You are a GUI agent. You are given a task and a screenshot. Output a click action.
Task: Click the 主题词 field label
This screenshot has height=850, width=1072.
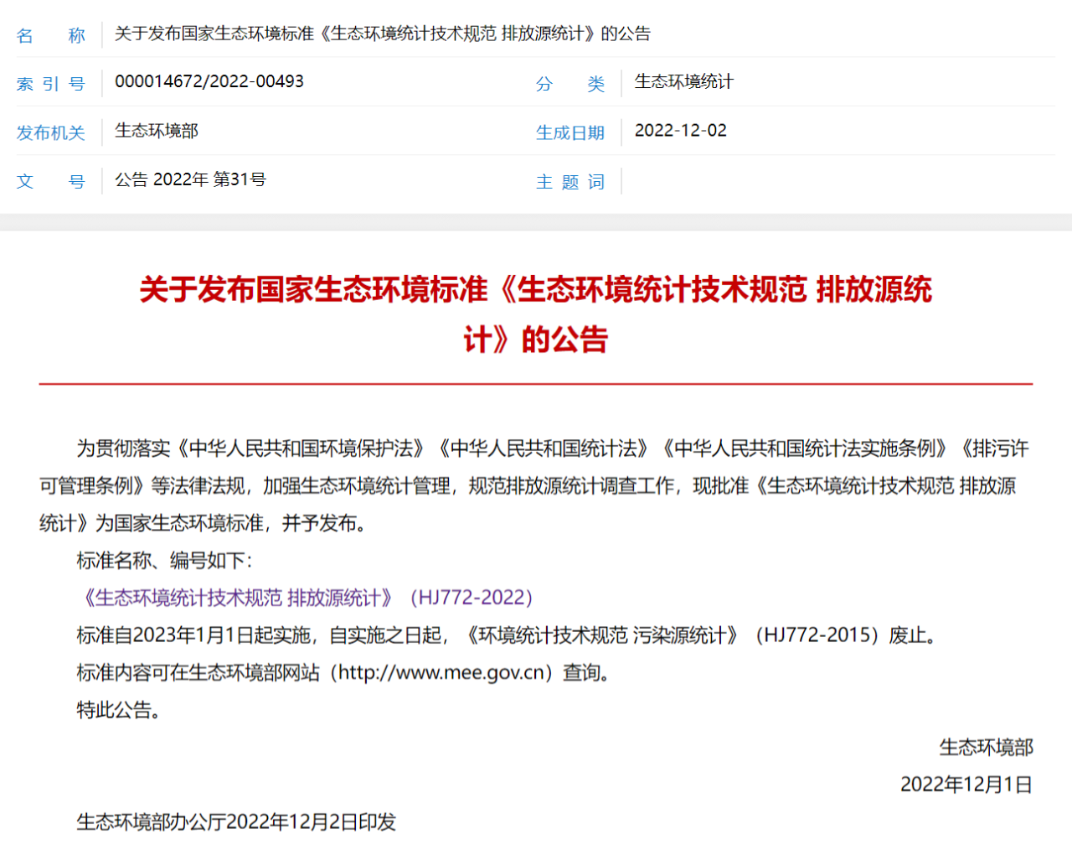click(x=569, y=182)
